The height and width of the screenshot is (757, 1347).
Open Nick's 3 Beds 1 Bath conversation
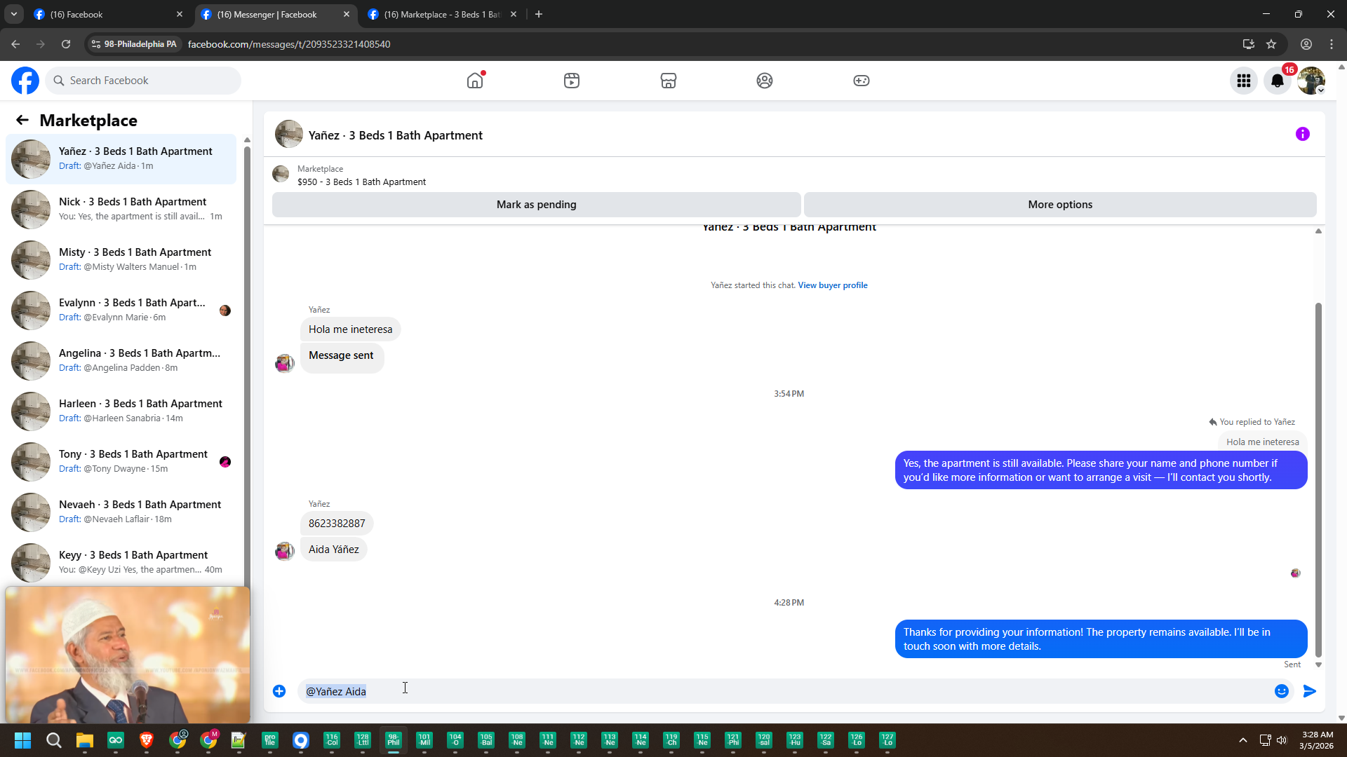pyautogui.click(x=121, y=209)
